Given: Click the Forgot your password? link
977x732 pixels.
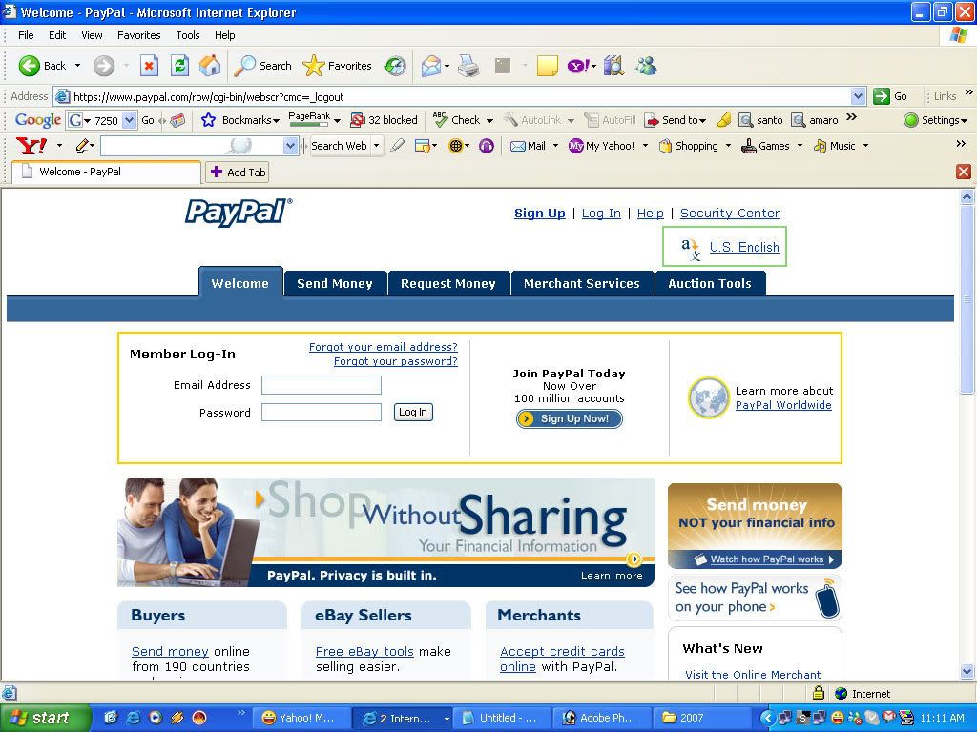Looking at the screenshot, I should point(395,362).
